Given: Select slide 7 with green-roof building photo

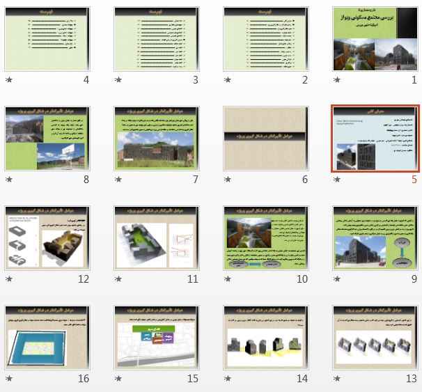Looking at the screenshot, I should 157,139.
